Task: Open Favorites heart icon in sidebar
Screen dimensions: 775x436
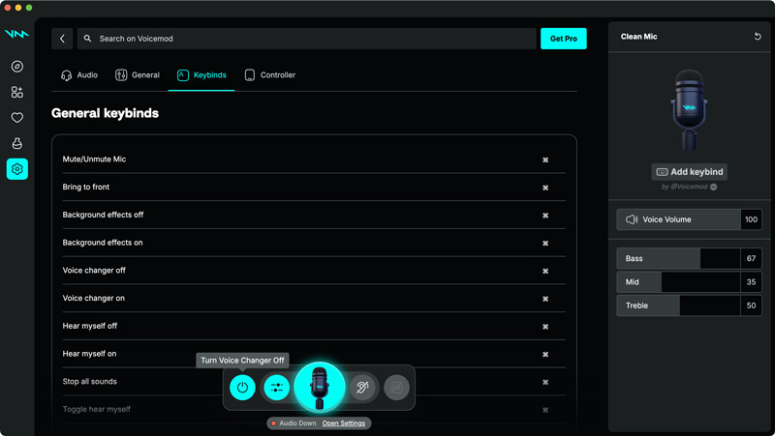Action: pos(16,118)
